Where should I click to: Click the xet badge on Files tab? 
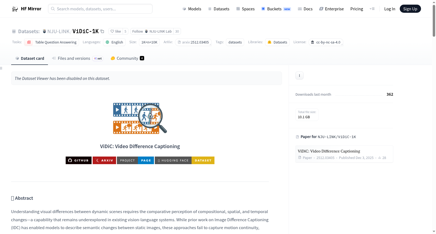tap(98, 58)
